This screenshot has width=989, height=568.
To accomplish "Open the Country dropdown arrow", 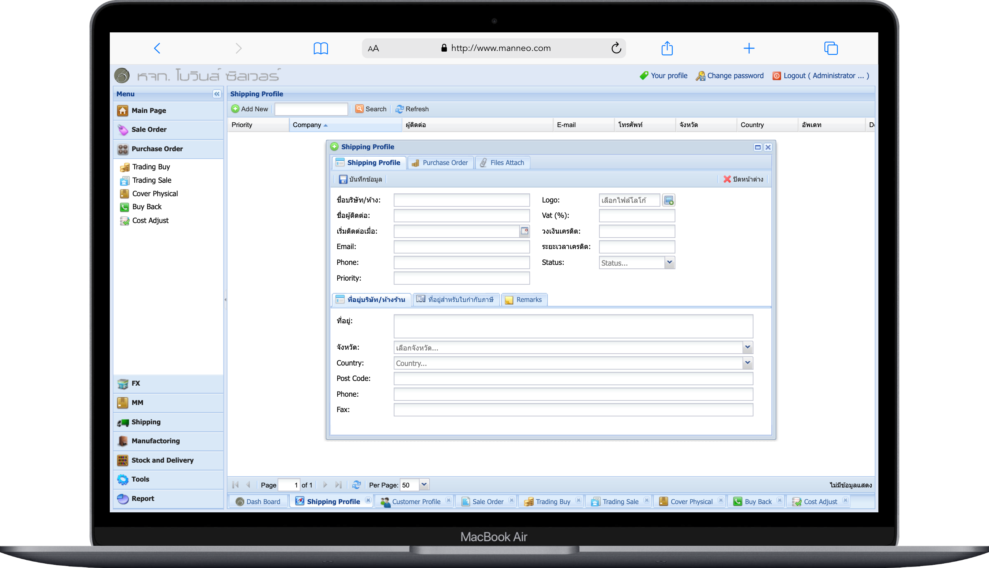I will [x=747, y=363].
